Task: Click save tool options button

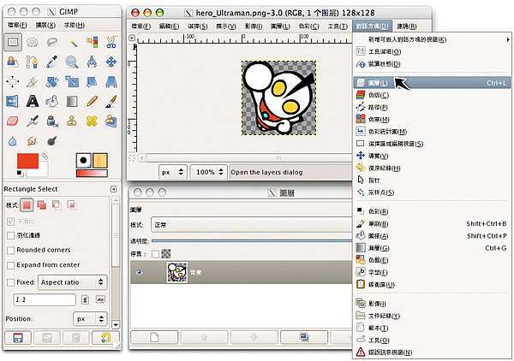Action: 18,338
